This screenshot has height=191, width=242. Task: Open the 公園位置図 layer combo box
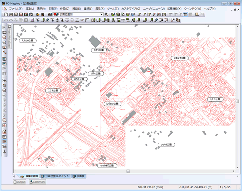[78, 14]
